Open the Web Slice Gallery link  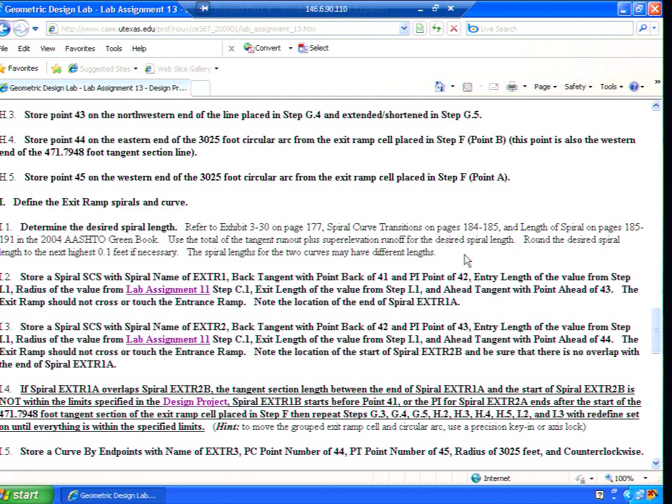coord(178,68)
